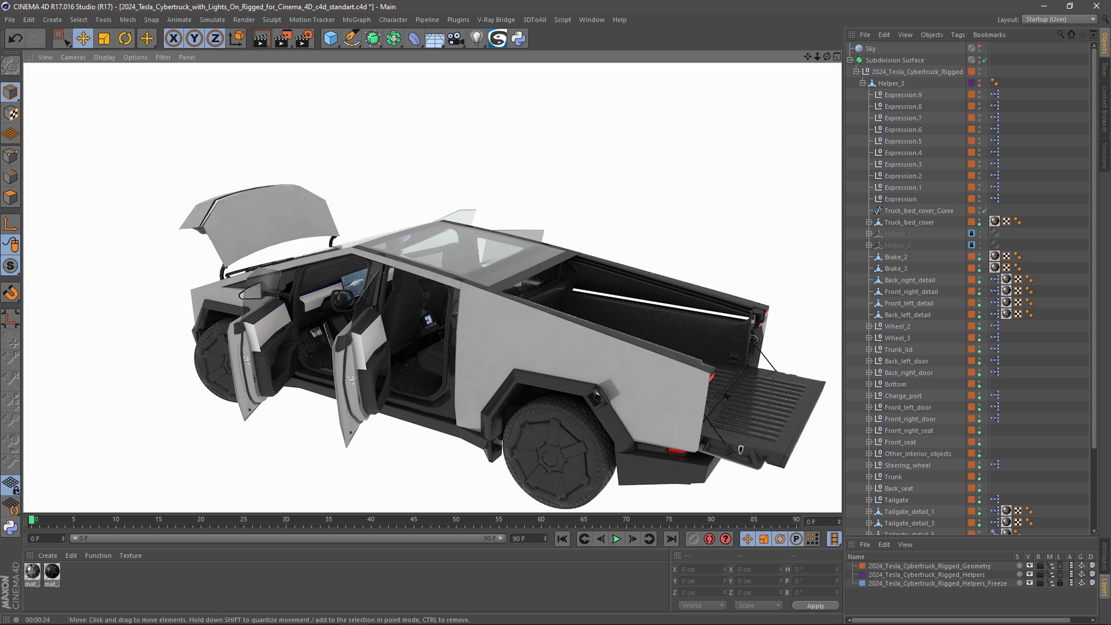Click the Undo arrow icon
Screen dimensions: 1111x625
16,39
